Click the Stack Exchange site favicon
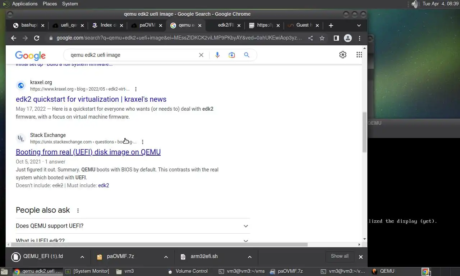 click(x=21, y=138)
